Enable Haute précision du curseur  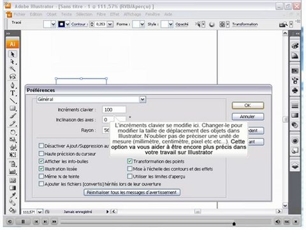(x=41, y=153)
